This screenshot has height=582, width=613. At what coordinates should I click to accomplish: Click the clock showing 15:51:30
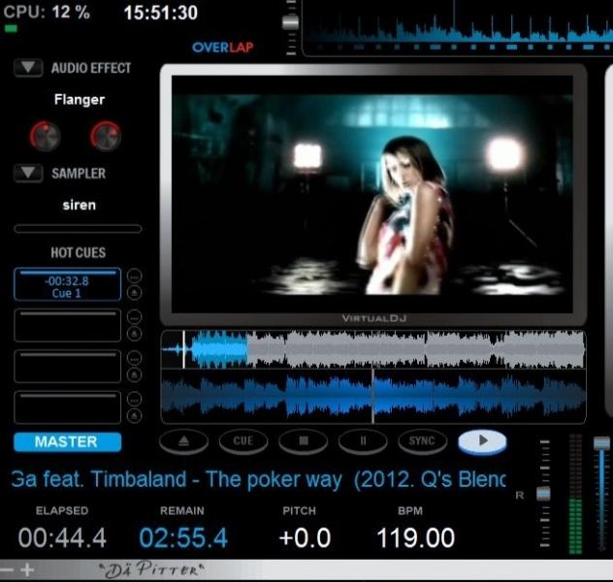161,13
